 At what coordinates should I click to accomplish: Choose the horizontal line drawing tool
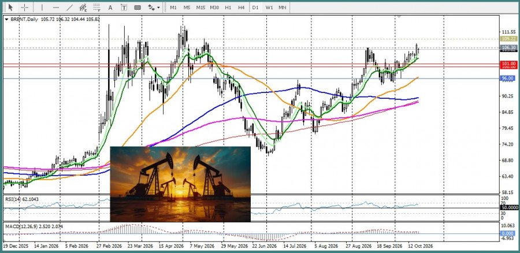point(55,8)
